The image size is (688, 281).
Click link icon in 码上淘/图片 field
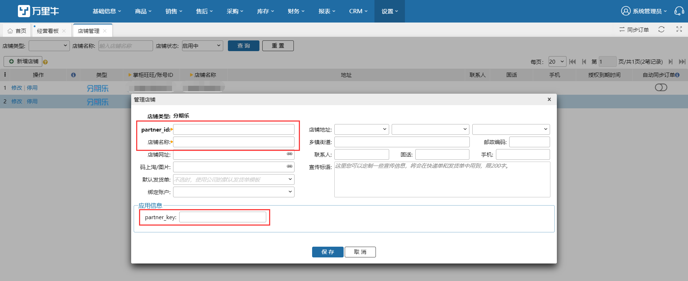290,166
